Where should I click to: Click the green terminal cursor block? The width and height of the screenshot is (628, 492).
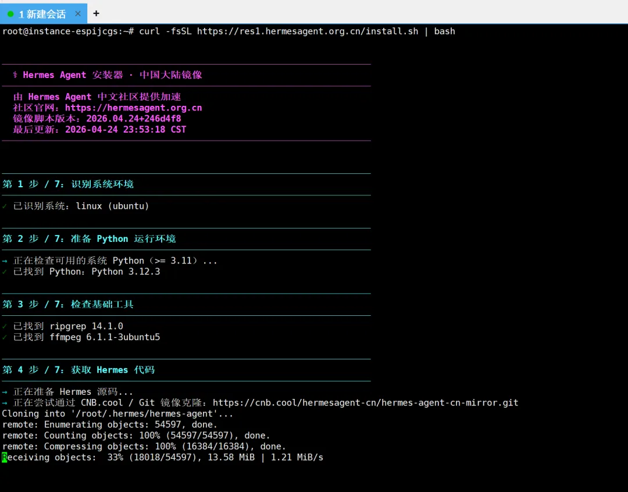coord(5,457)
